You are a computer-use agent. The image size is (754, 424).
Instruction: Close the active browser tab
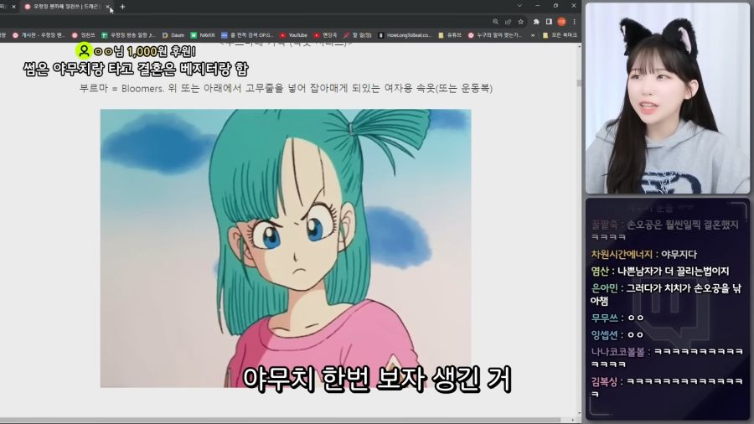click(107, 7)
